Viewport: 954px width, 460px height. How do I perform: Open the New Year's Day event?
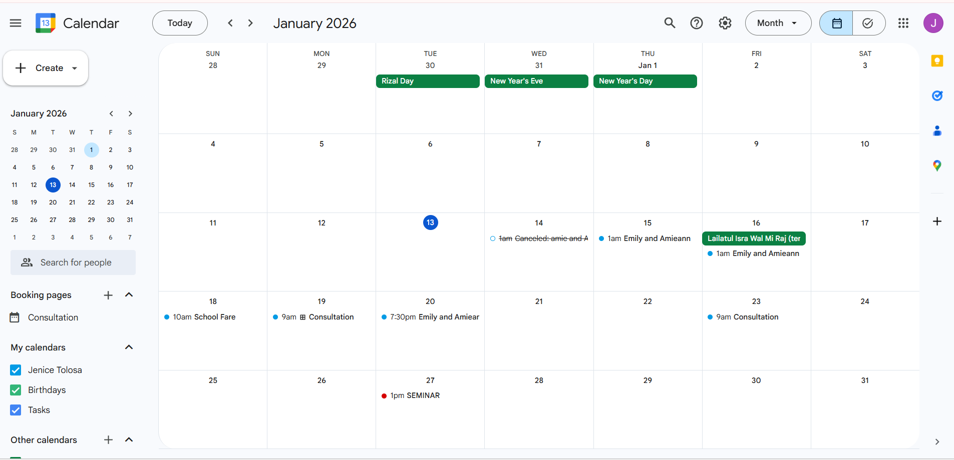645,81
